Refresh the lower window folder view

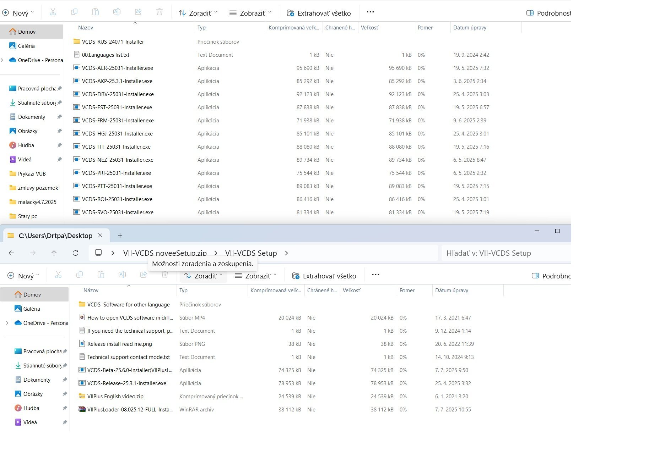click(x=75, y=253)
